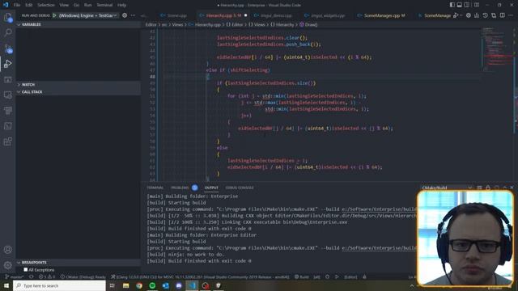518x291 pixels.
Task: Open dropdown arrow beside editor run icon
Action: pyautogui.click(x=461, y=15)
